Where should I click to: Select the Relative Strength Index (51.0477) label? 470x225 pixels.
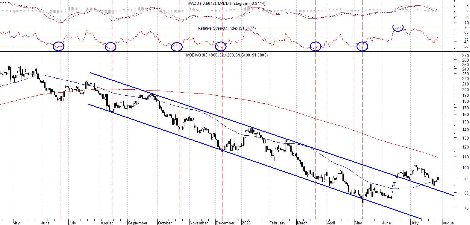coord(227,28)
